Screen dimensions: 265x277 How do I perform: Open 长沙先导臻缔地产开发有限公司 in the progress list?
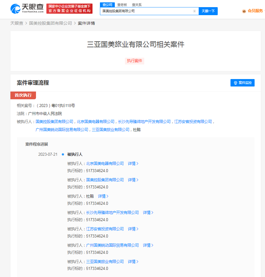coord(112,213)
